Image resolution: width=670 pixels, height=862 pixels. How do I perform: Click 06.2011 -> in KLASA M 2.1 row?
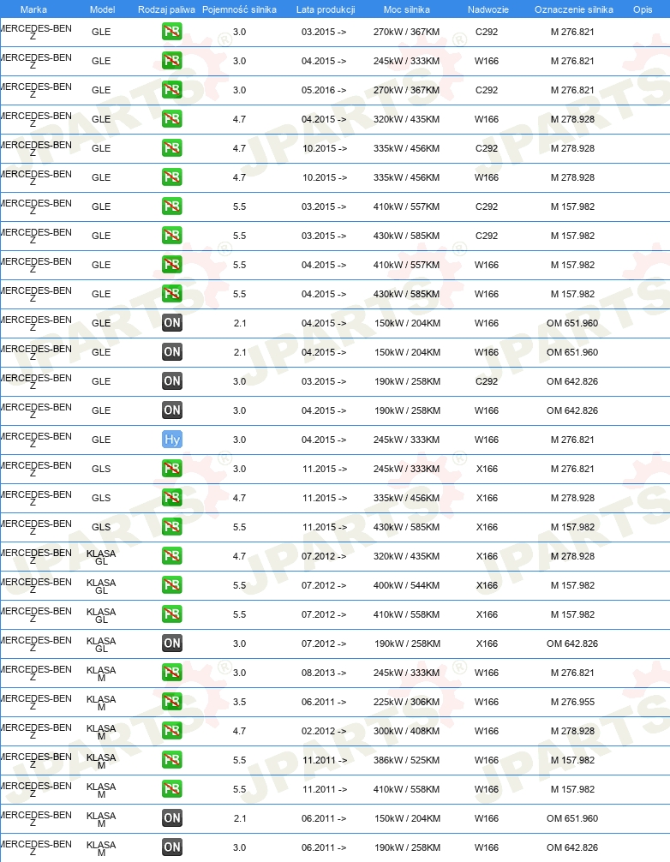324,818
